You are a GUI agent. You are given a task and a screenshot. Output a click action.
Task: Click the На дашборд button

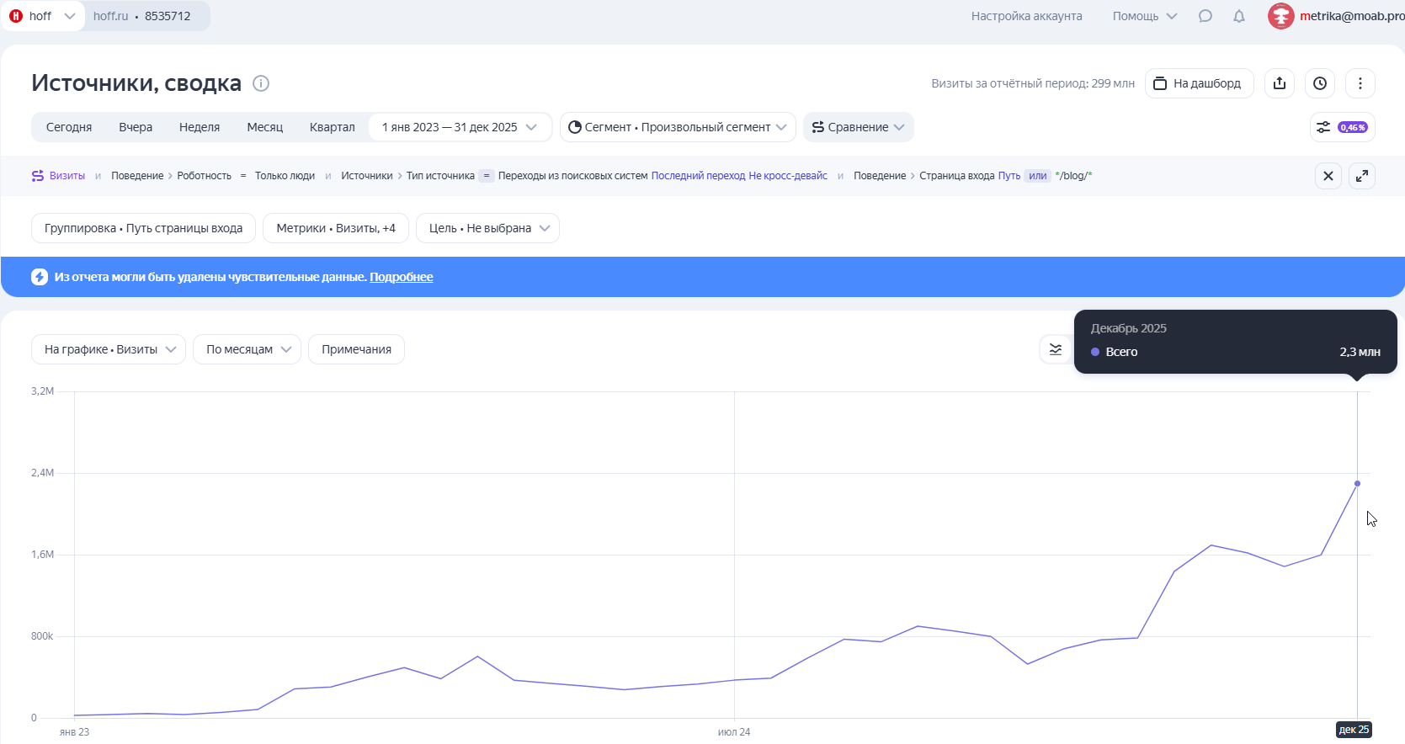click(x=1199, y=83)
